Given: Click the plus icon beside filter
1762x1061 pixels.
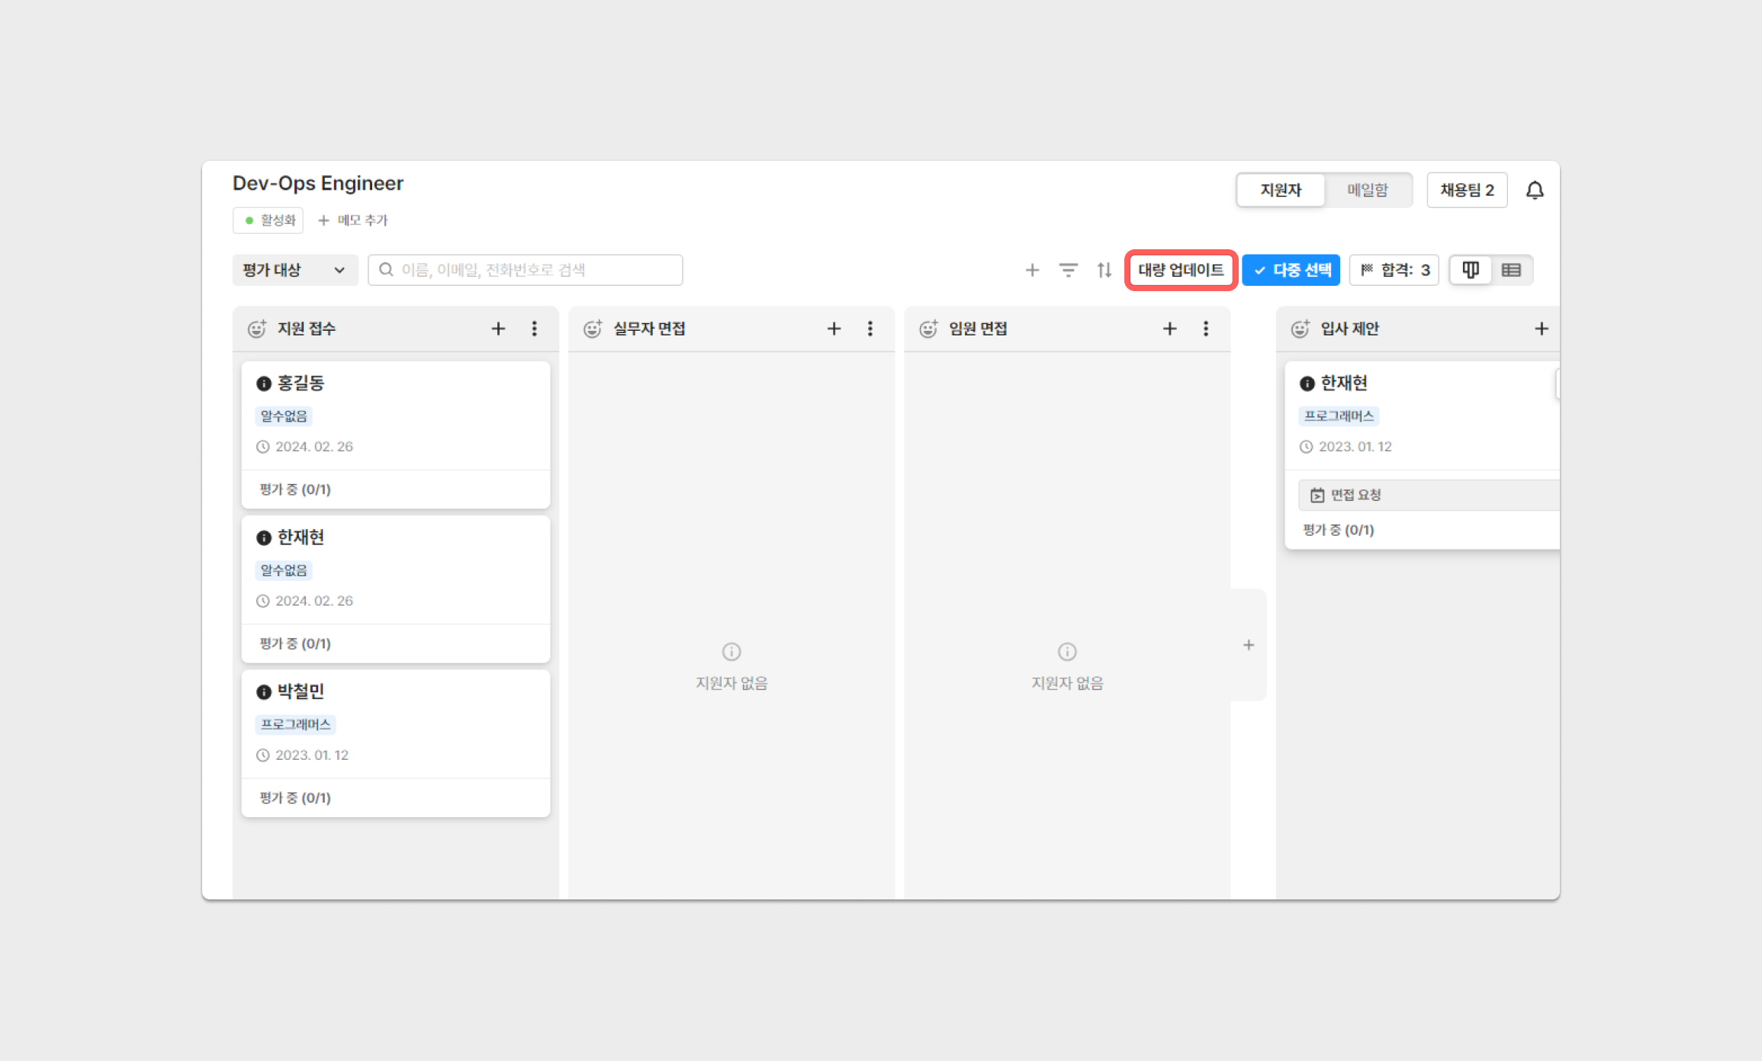Looking at the screenshot, I should [1032, 270].
